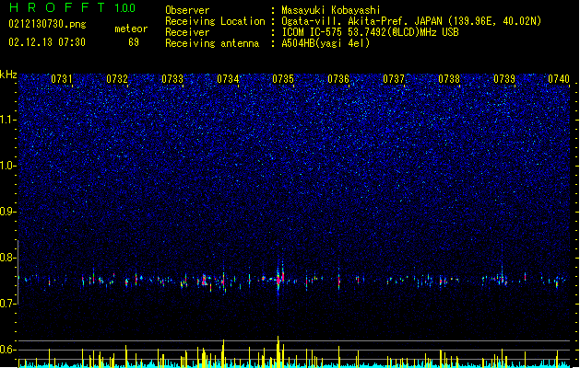The image size is (580, 368).
Task: Click the 0740 time marker
Action: point(559,79)
